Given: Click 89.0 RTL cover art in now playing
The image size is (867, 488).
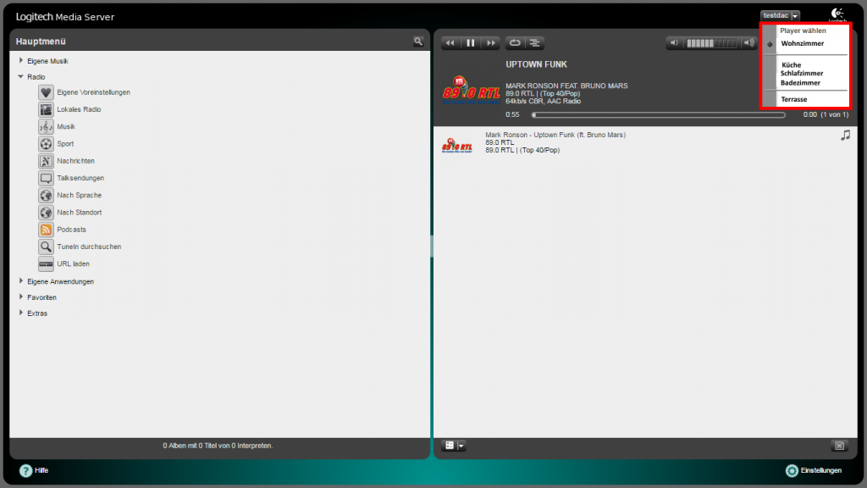Looking at the screenshot, I should pos(471,90).
